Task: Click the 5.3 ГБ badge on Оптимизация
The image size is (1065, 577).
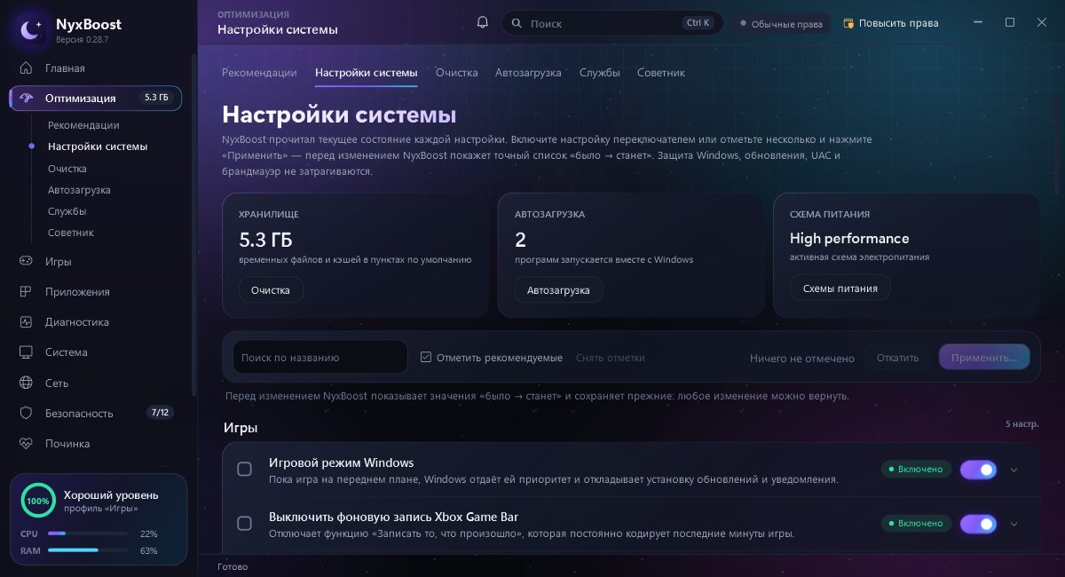Action: [x=156, y=98]
